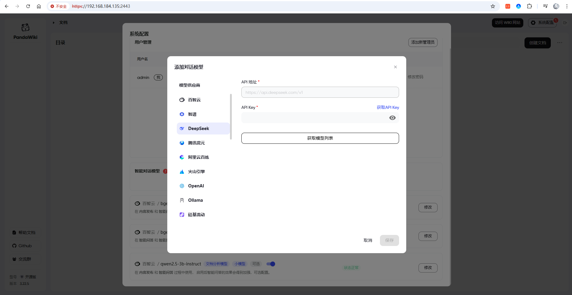
Task: Click the API Key input field
Action: pyautogui.click(x=320, y=118)
